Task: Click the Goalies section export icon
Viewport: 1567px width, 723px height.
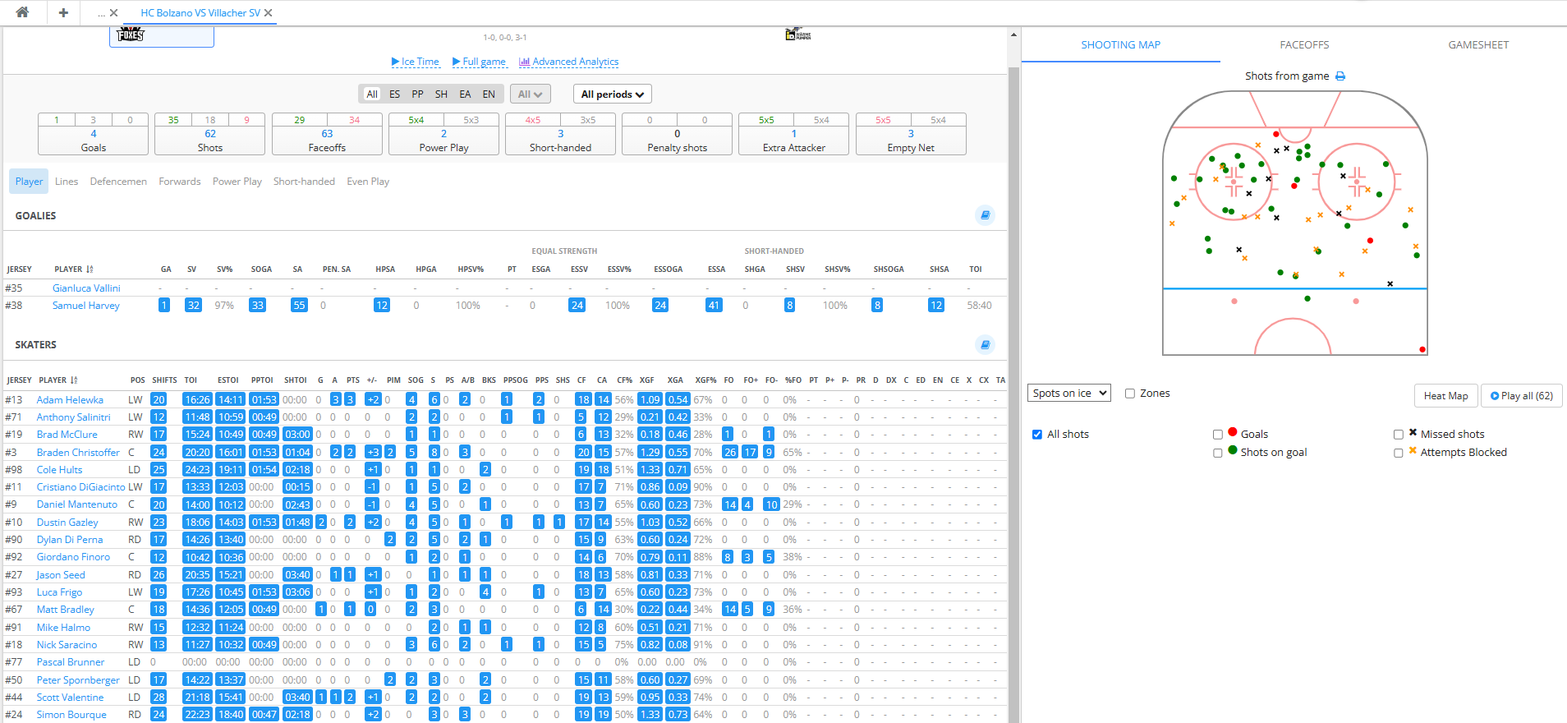Action: [x=985, y=215]
